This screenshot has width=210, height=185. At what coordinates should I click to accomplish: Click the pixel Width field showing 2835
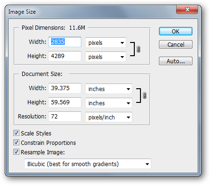click(65, 42)
